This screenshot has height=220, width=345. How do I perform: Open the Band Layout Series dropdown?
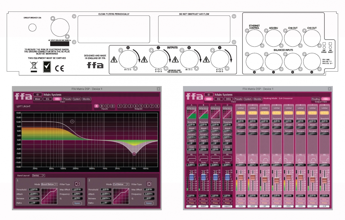39,175
